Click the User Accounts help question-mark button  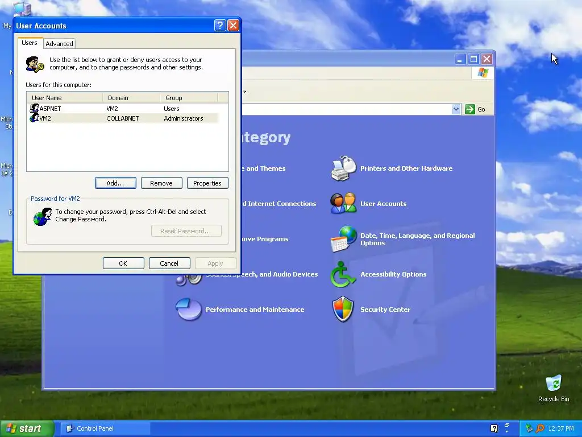[x=220, y=25]
